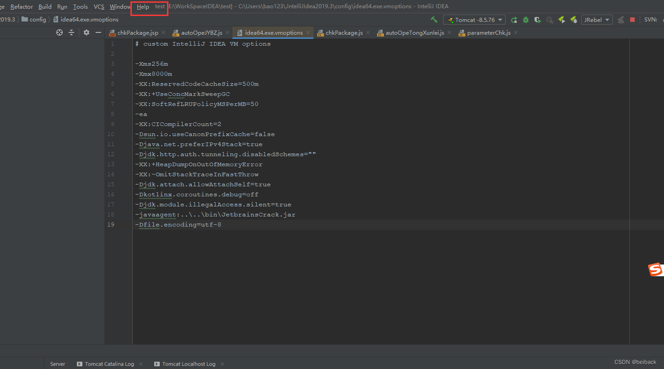Click the '# custom IntelliJ IDEA VM options' comment line
The height and width of the screenshot is (369, 664).
[x=203, y=44]
